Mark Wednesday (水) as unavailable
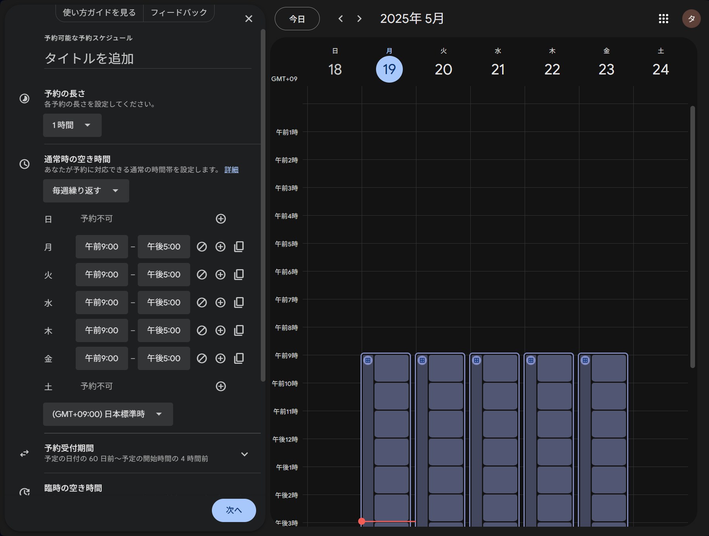This screenshot has width=709, height=536. (x=202, y=303)
